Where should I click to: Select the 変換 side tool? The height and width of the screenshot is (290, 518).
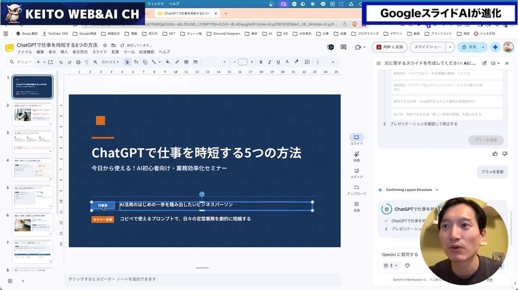coord(357,207)
